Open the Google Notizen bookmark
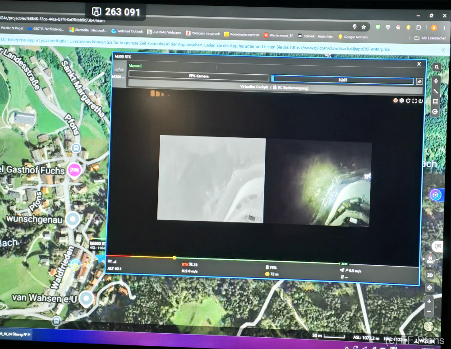 click(x=353, y=37)
